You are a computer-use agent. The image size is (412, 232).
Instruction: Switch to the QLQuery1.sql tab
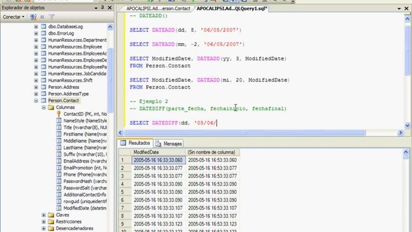tap(232, 8)
